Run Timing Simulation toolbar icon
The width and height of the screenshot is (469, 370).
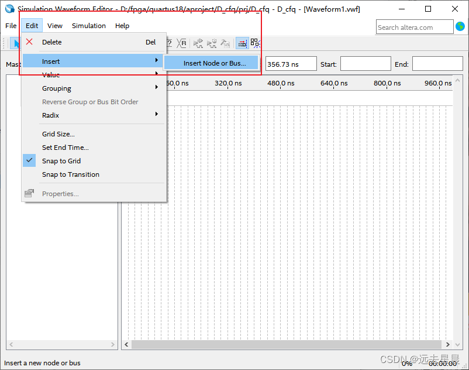212,43
